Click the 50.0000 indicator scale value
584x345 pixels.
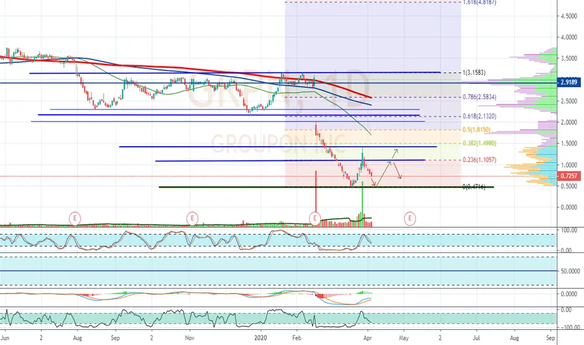[x=570, y=271]
